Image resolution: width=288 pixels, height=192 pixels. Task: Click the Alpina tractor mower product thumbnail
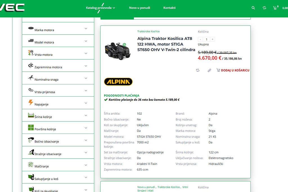pos(118,51)
